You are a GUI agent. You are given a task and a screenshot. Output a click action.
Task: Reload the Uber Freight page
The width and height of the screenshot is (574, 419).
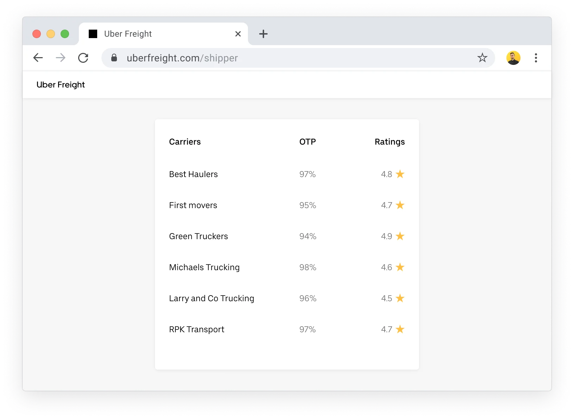click(83, 58)
